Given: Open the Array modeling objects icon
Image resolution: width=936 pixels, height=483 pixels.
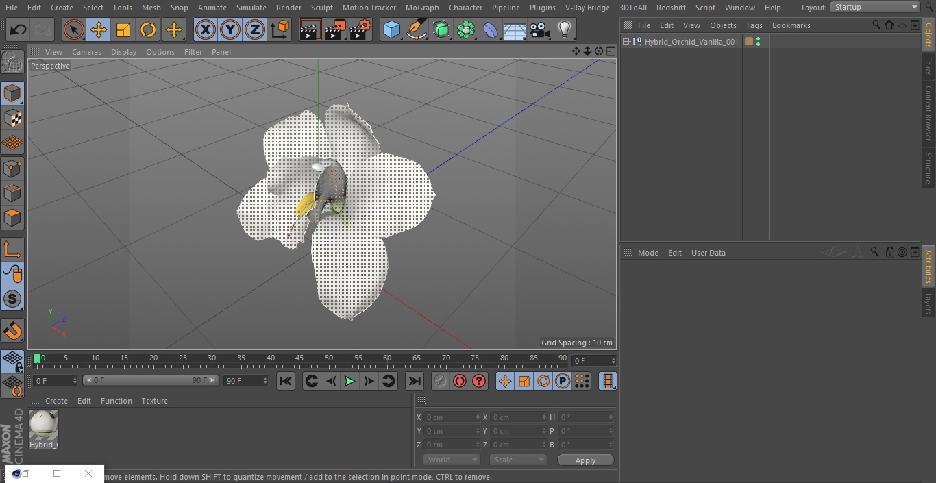Looking at the screenshot, I should pos(466,30).
